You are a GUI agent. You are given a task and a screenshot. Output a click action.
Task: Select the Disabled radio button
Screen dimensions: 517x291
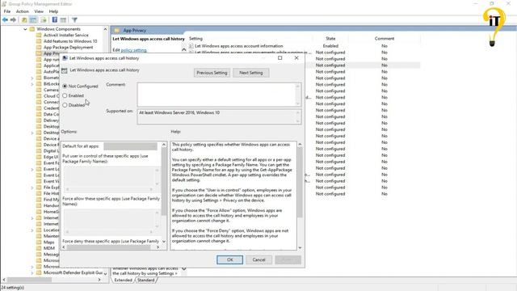pos(65,105)
